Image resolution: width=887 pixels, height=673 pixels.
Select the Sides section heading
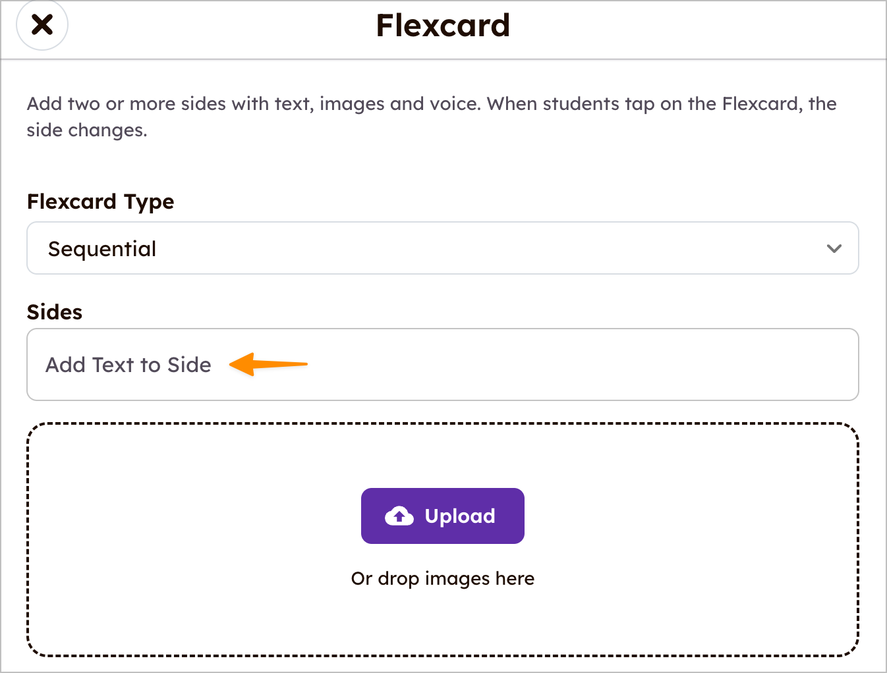click(54, 311)
